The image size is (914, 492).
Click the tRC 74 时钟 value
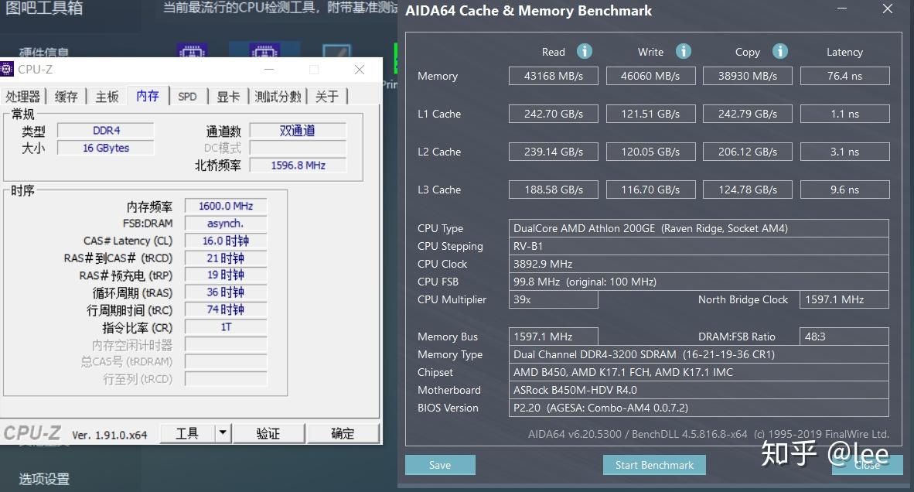226,309
